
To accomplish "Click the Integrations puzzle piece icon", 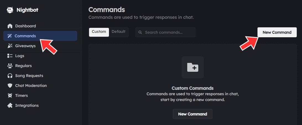I will (x=10, y=105).
